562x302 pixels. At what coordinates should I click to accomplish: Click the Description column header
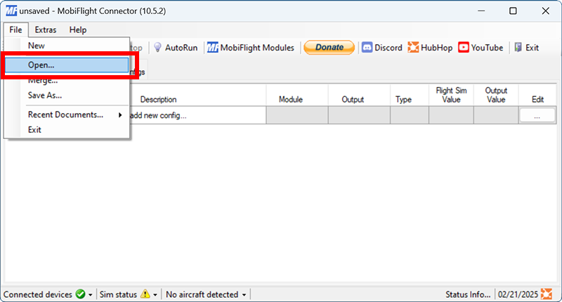[x=158, y=99]
